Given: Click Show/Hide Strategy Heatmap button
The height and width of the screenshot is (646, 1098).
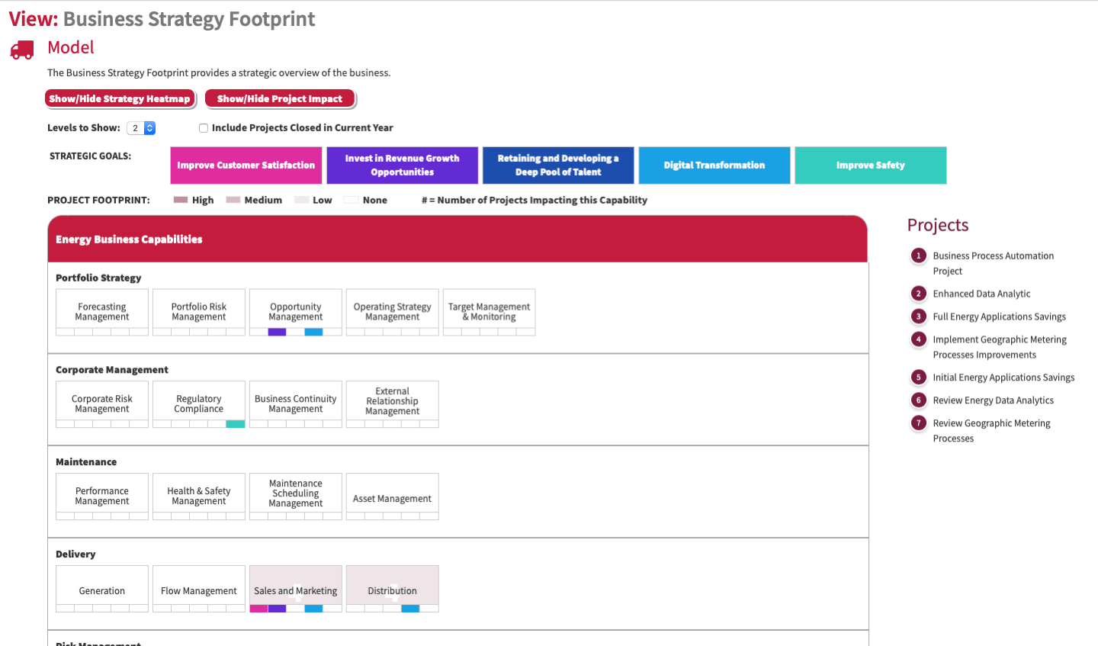Looking at the screenshot, I should tap(120, 98).
